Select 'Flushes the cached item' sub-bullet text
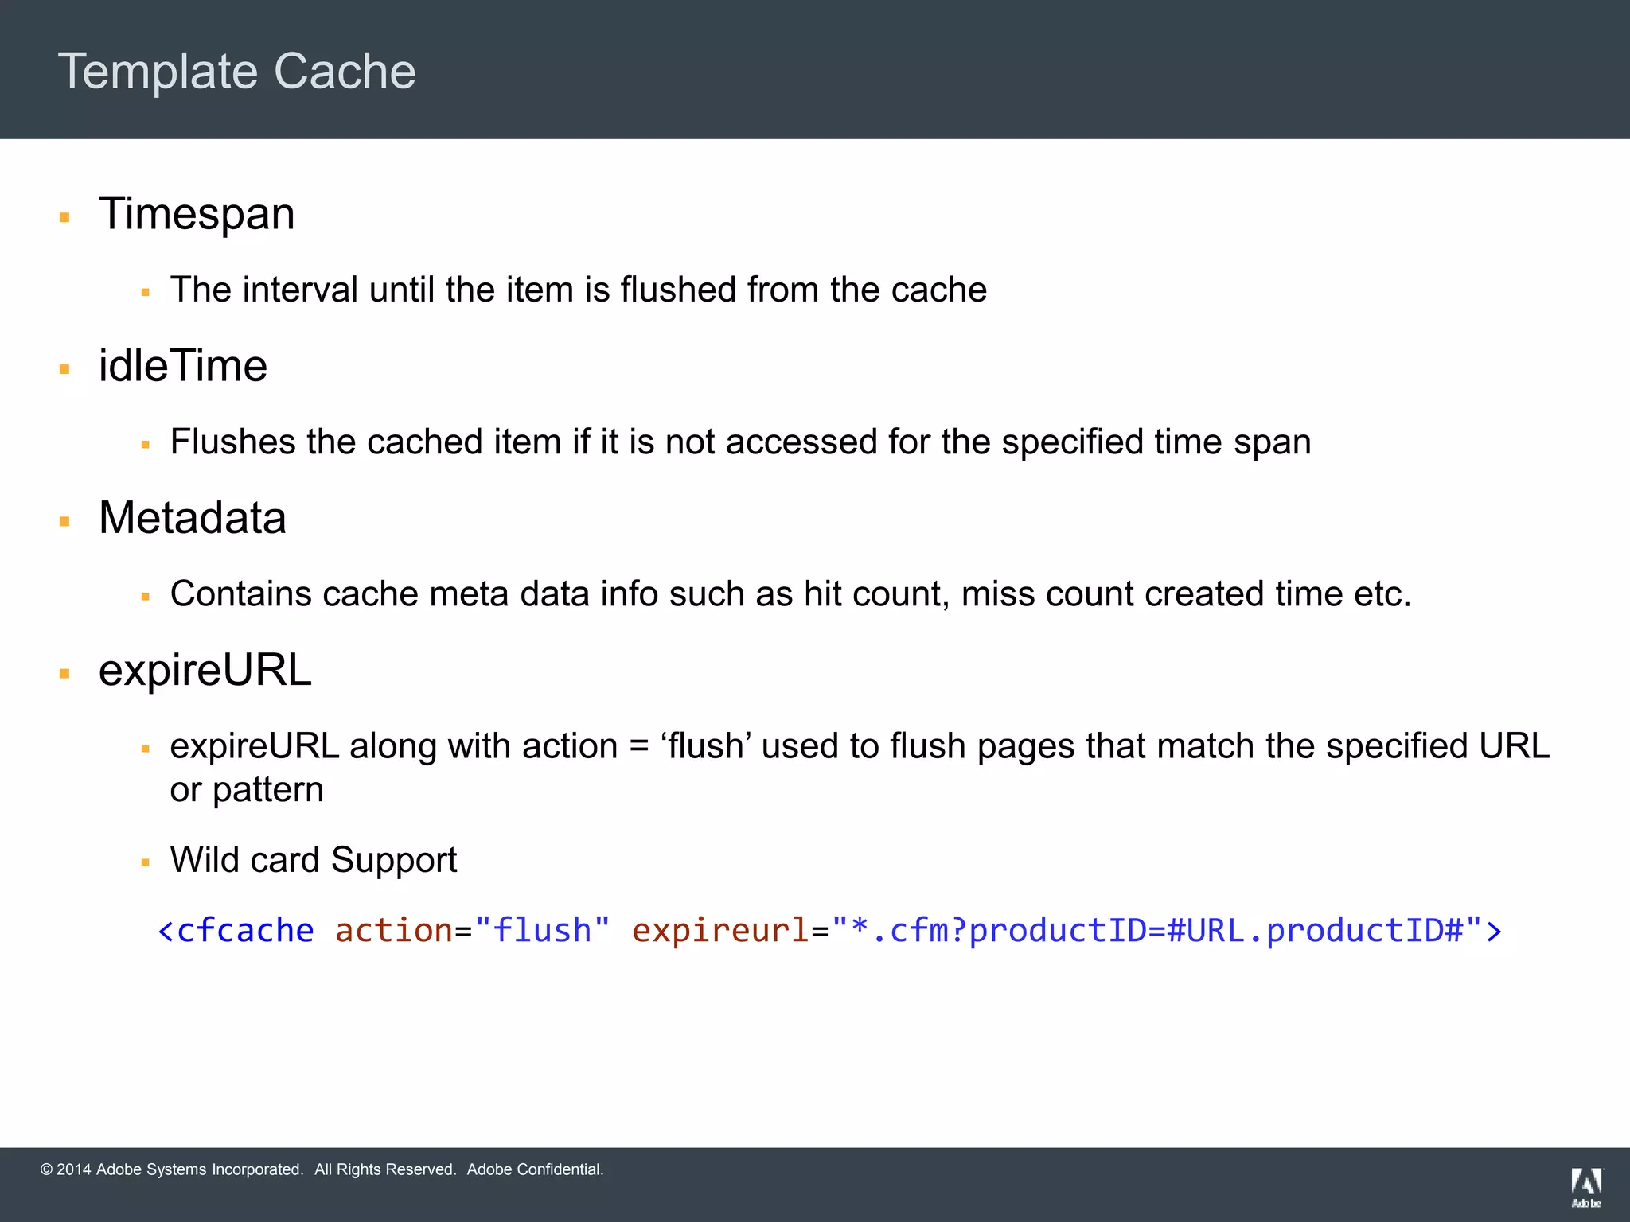 pyautogui.click(x=741, y=442)
